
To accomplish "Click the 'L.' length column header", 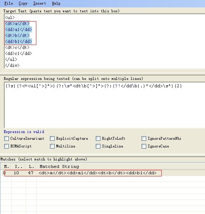I will (x=31, y=166).
